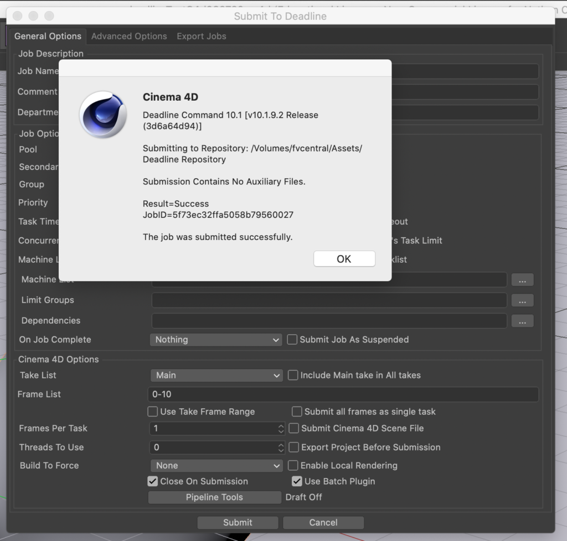Uncheck Use Batch Plugin
The width and height of the screenshot is (567, 541).
(x=297, y=481)
